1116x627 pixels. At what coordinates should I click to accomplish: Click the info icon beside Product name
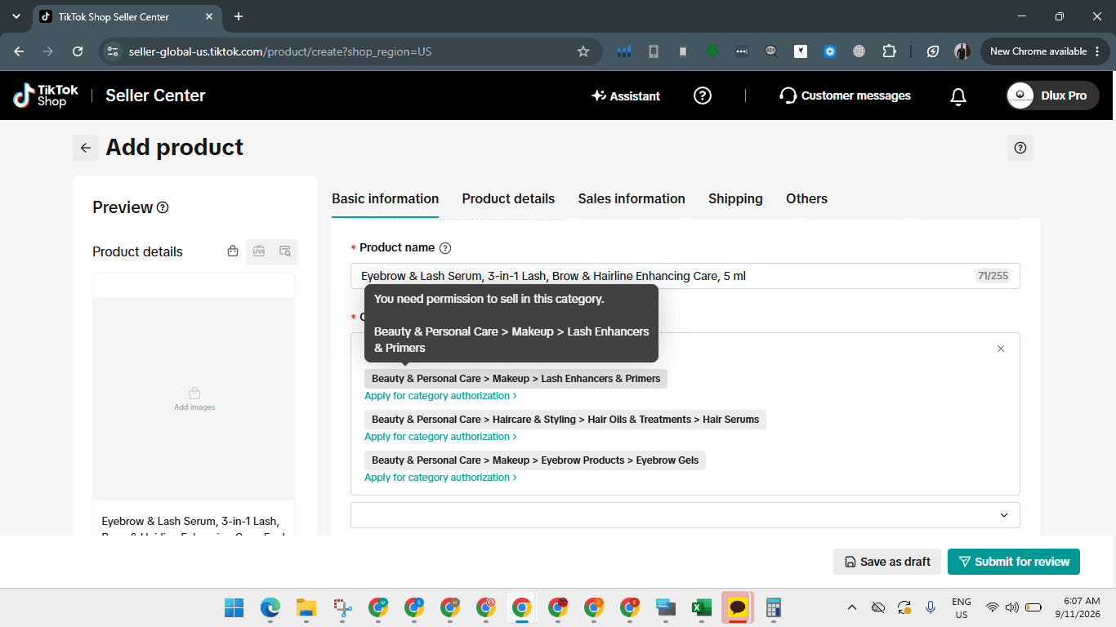pyautogui.click(x=445, y=248)
